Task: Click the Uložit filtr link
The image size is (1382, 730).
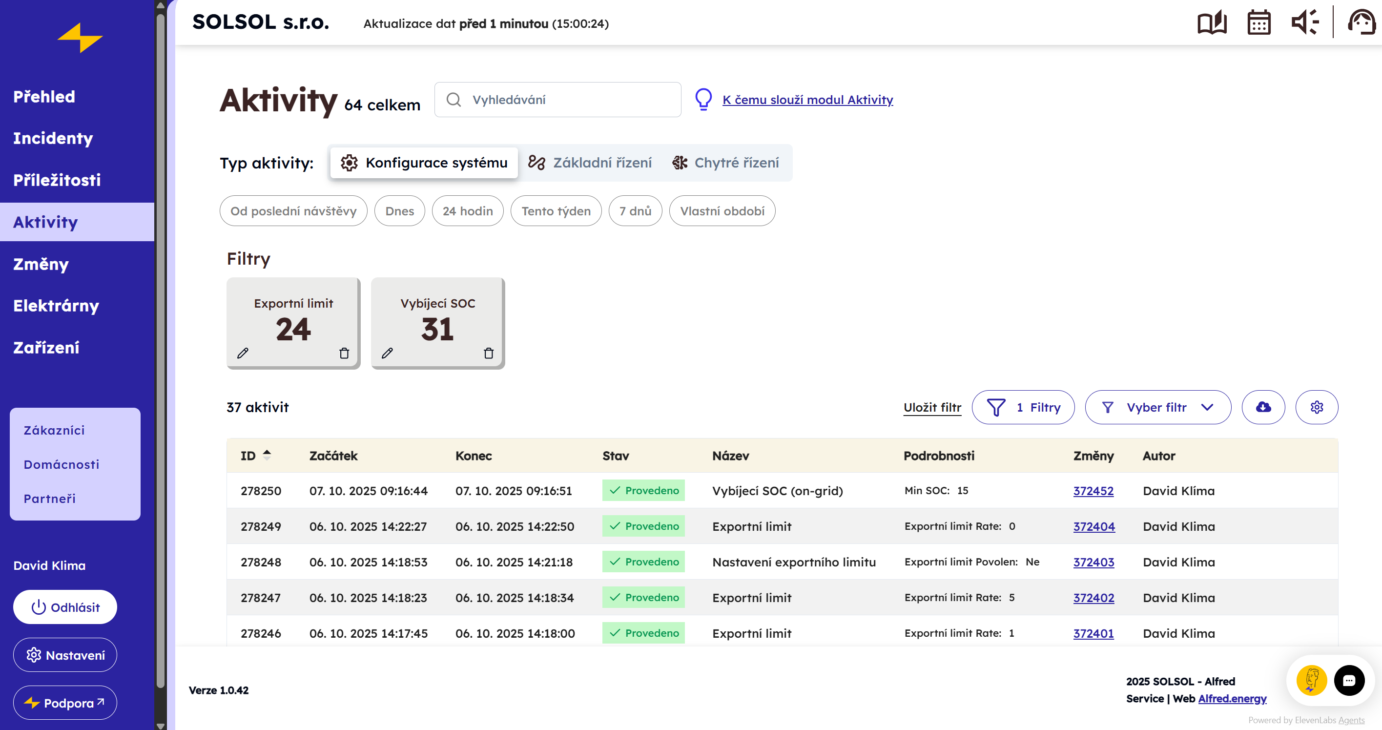Action: point(932,407)
